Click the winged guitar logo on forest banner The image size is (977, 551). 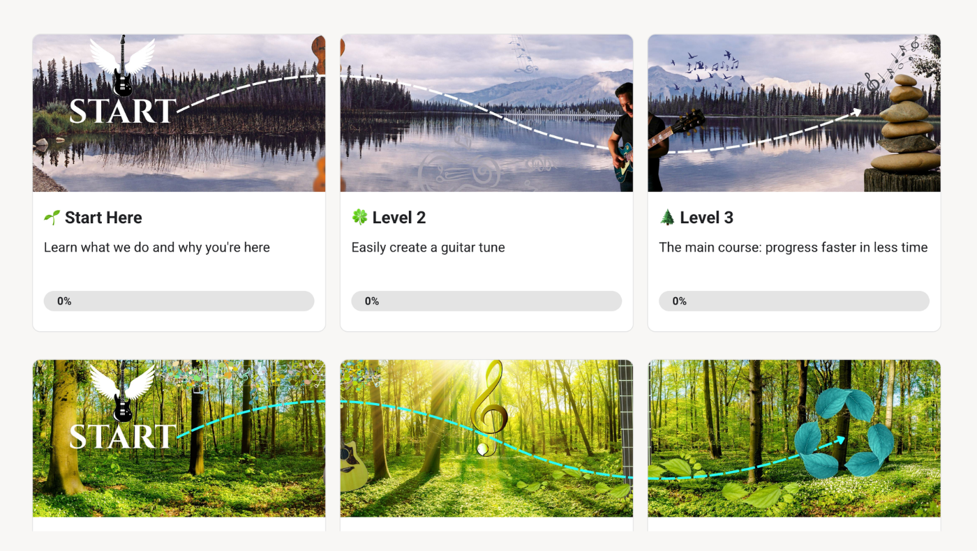(x=122, y=391)
